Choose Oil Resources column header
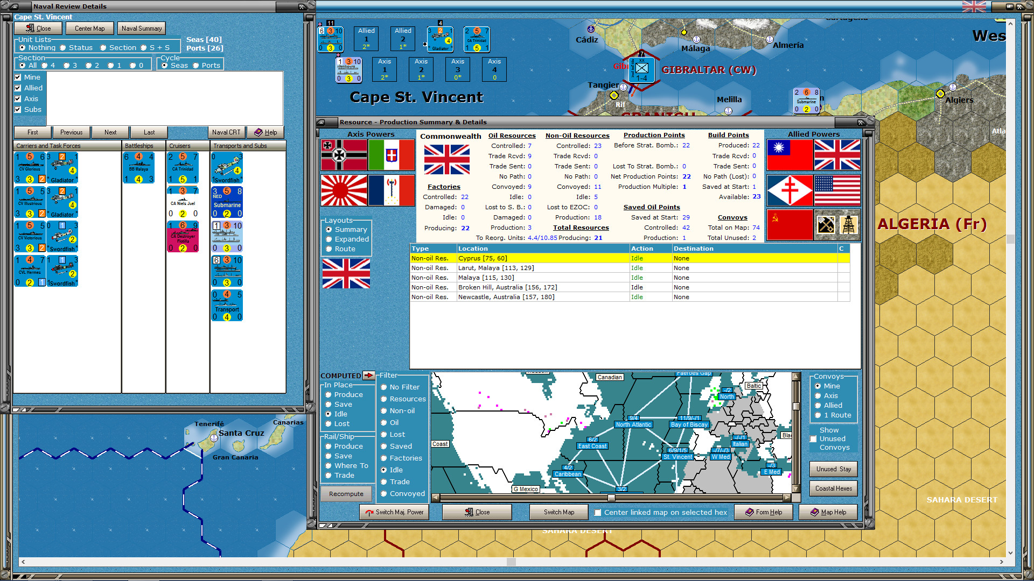1034x581 pixels. point(512,136)
